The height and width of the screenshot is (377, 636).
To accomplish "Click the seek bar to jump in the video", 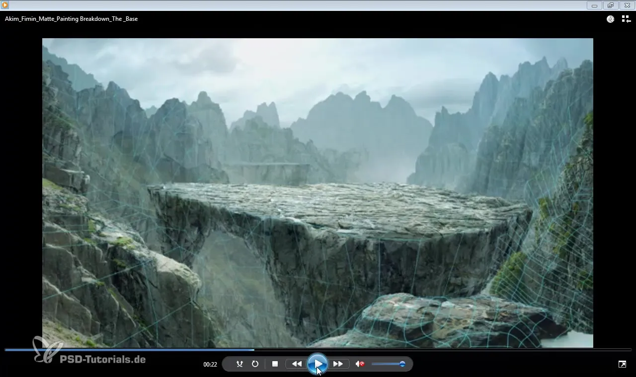I will tap(318, 350).
